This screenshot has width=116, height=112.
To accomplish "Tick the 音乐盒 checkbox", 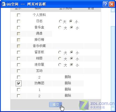I will pyautogui.click(x=19, y=28).
